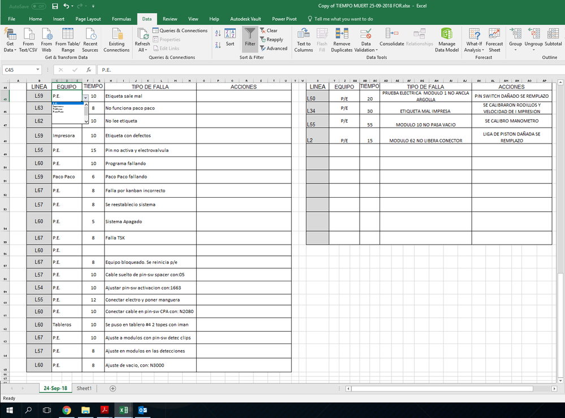This screenshot has width=565, height=418.
Task: Open Queries & Connections pane
Action: (x=180, y=31)
